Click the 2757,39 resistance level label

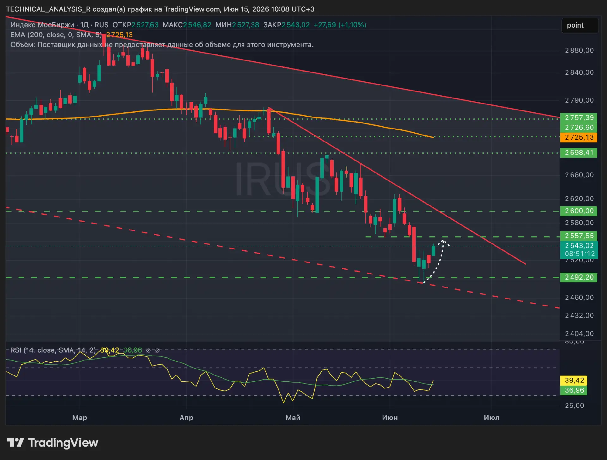(579, 118)
